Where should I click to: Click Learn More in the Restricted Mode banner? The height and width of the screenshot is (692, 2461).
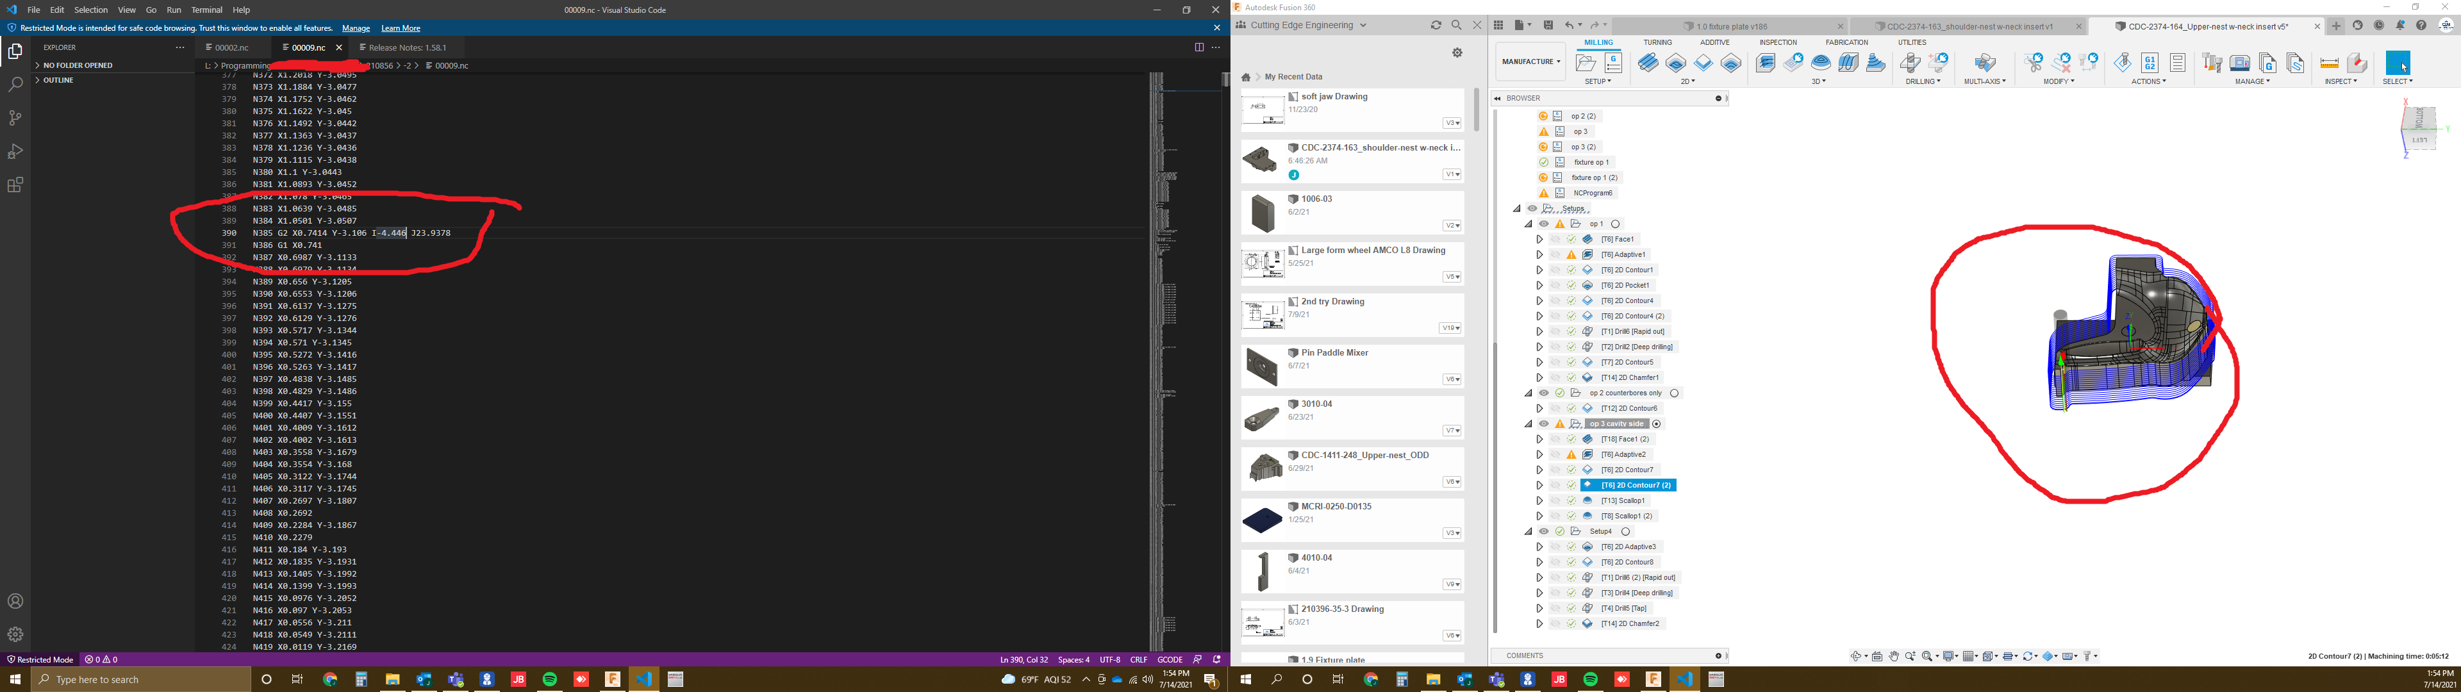pyautogui.click(x=401, y=28)
